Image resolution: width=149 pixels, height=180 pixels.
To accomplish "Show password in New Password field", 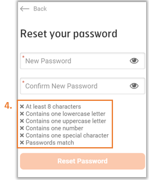I will point(134,61).
